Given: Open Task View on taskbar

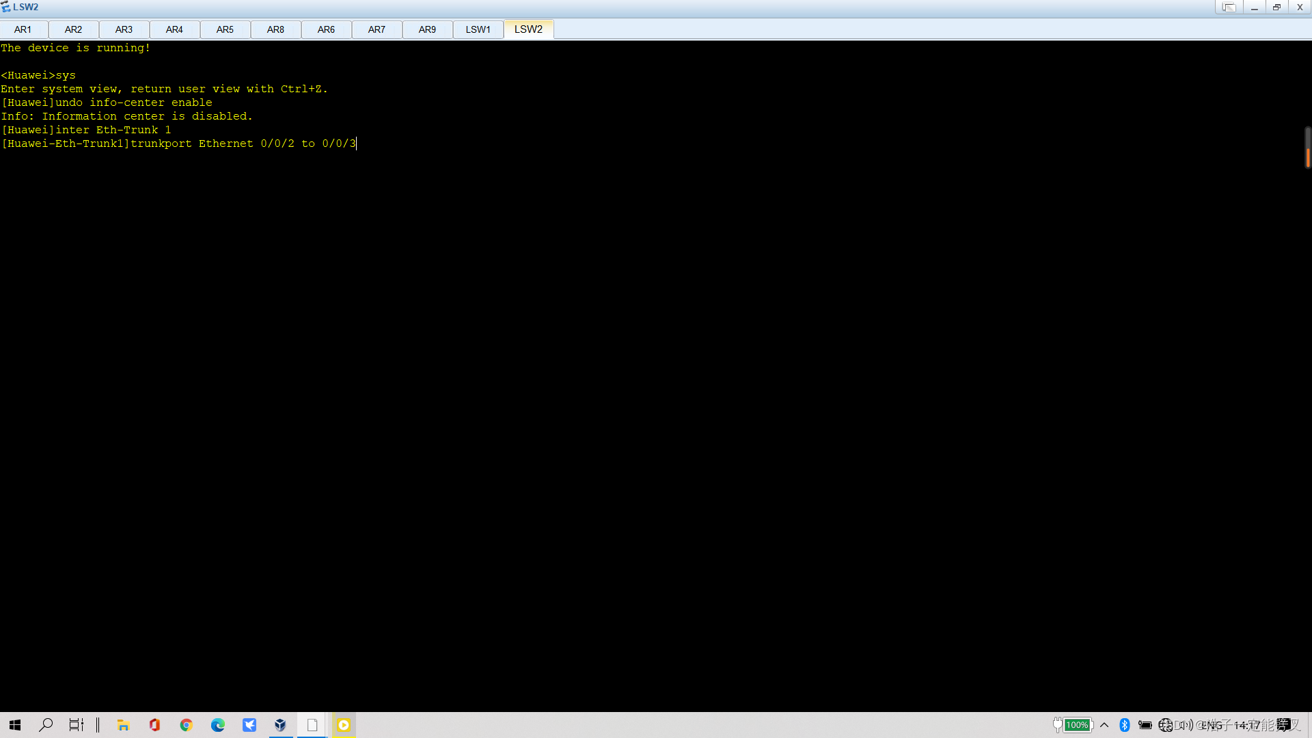Looking at the screenshot, I should pyautogui.click(x=76, y=725).
